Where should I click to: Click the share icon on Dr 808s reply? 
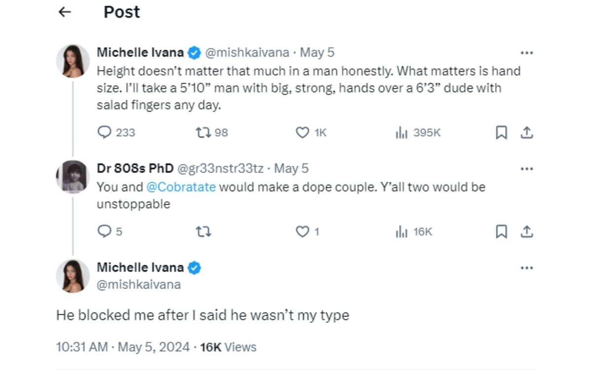[x=526, y=231]
